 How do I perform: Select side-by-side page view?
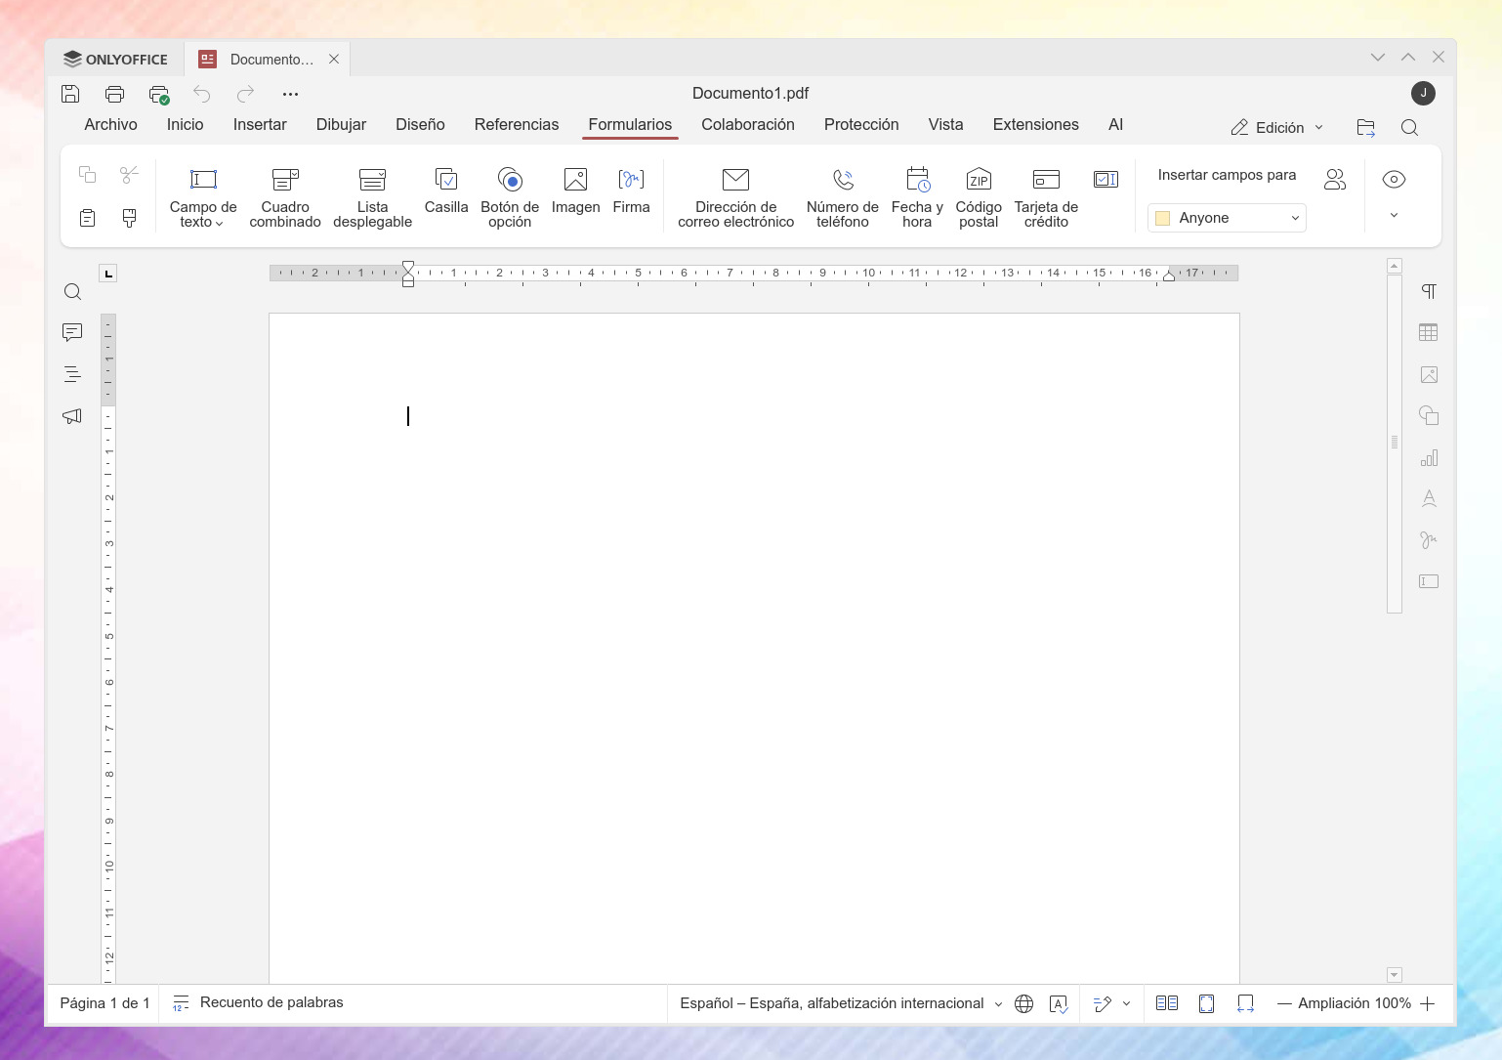(x=1167, y=1003)
